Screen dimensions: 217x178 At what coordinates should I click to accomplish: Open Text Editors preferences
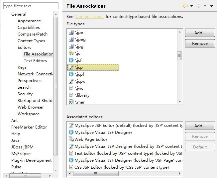(35, 61)
